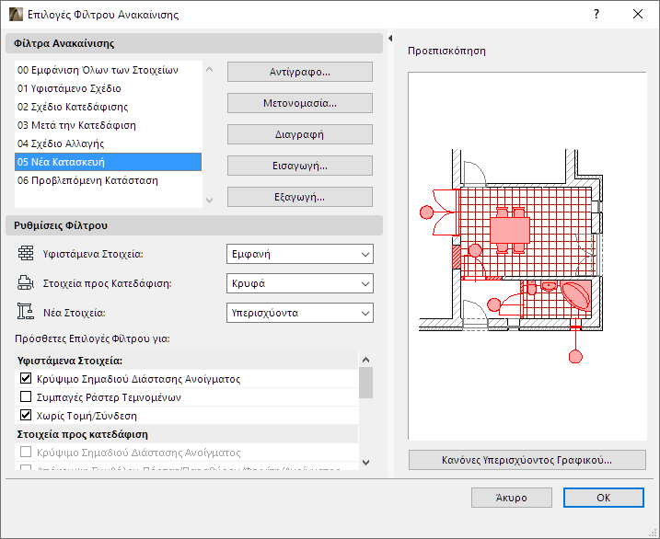Viewport: 660px width, 539px height.
Task: Toggle Κρύψιμο Σημαδιού Διάστασης Ανοίγματος checkbox
Action: [x=26, y=379]
